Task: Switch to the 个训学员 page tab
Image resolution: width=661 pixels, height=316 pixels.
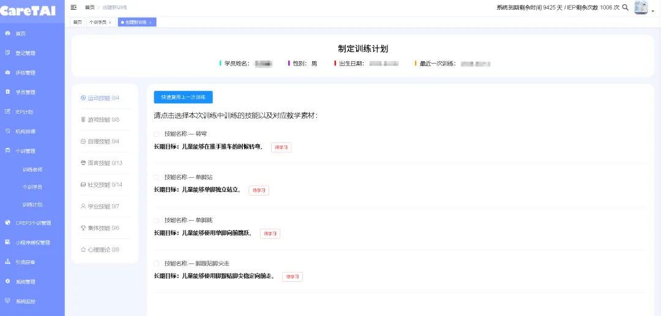Action: 98,22
